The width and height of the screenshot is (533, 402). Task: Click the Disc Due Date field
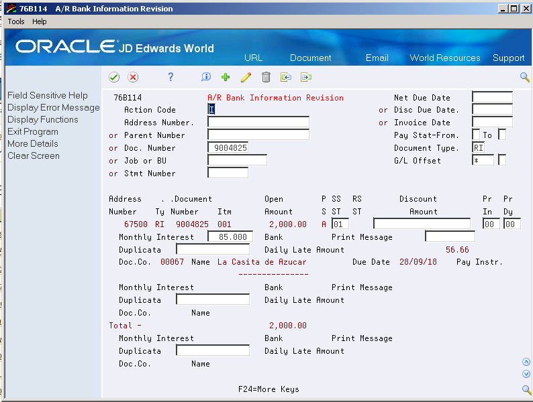pos(492,109)
